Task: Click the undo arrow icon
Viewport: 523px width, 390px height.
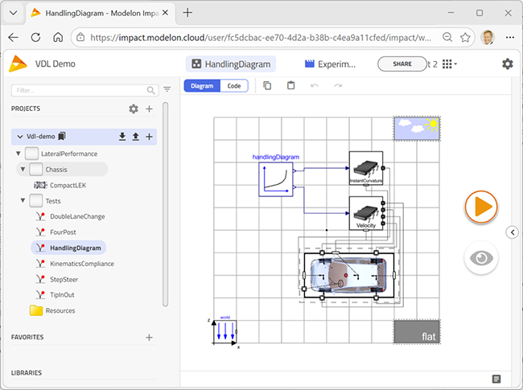Action: (x=315, y=86)
